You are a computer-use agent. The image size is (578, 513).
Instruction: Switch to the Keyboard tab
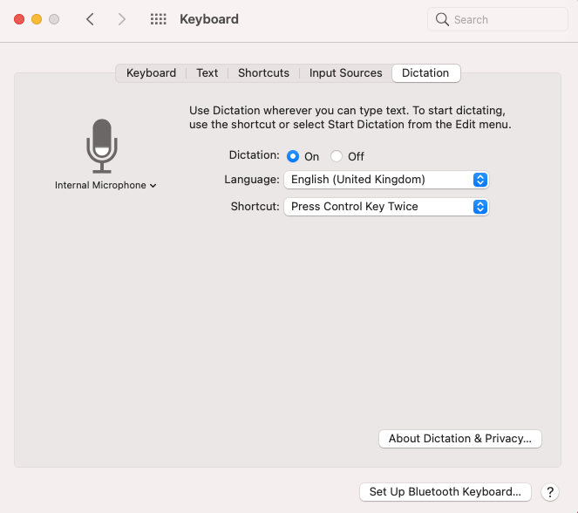click(151, 73)
